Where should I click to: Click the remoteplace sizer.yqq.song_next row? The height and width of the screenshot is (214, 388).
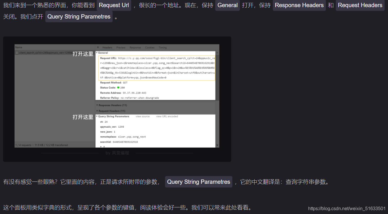pos(123,137)
